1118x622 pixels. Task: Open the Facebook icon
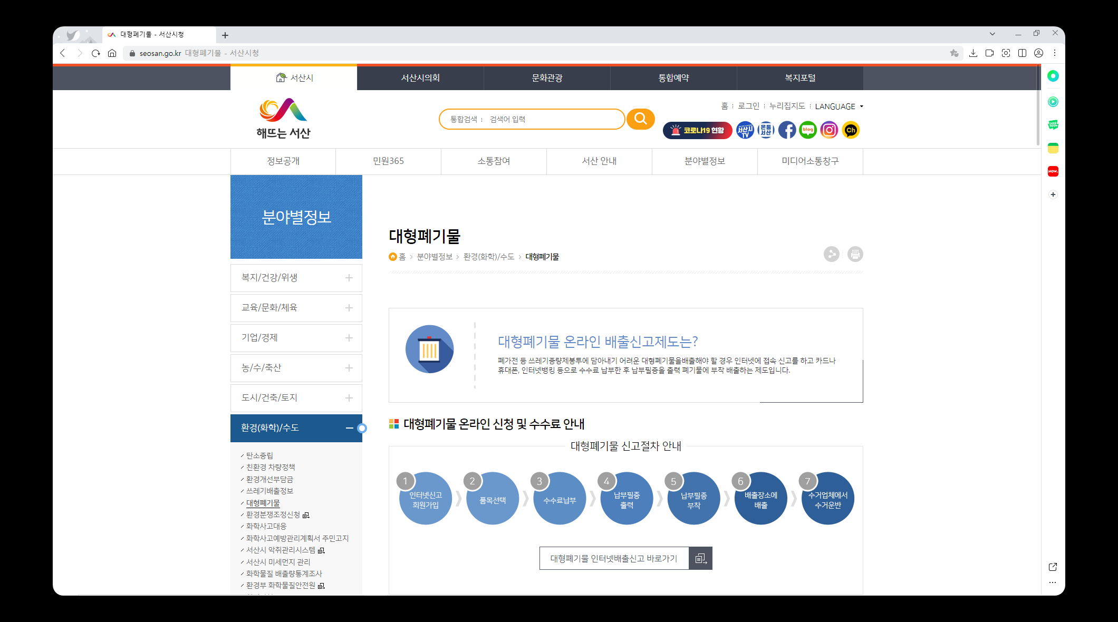(787, 130)
